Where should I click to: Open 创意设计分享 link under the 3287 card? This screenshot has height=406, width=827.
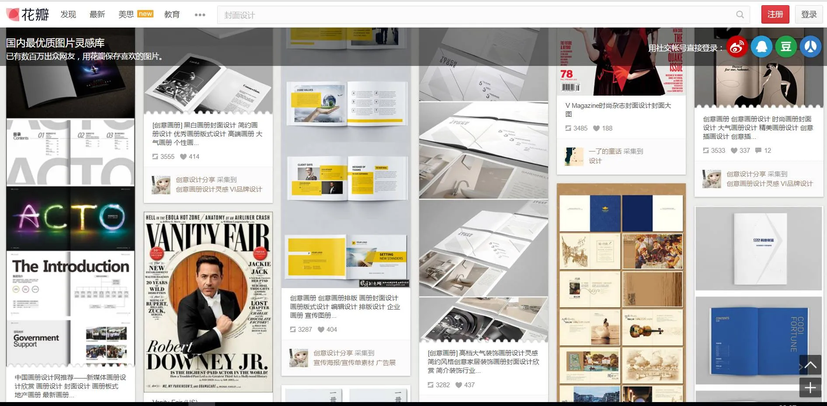click(333, 353)
